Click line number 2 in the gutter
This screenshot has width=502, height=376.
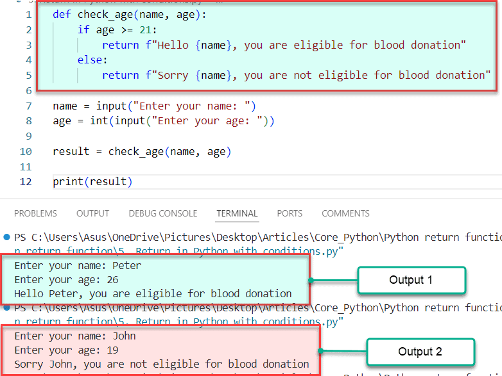(29, 30)
